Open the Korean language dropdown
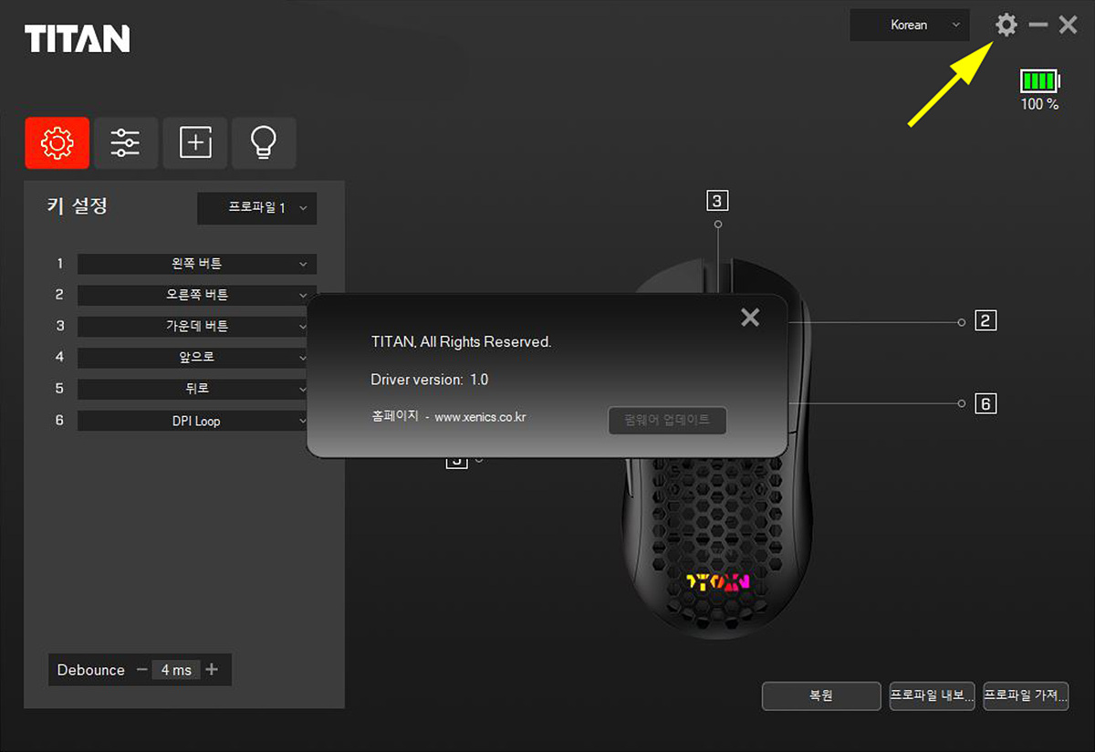 pos(910,26)
